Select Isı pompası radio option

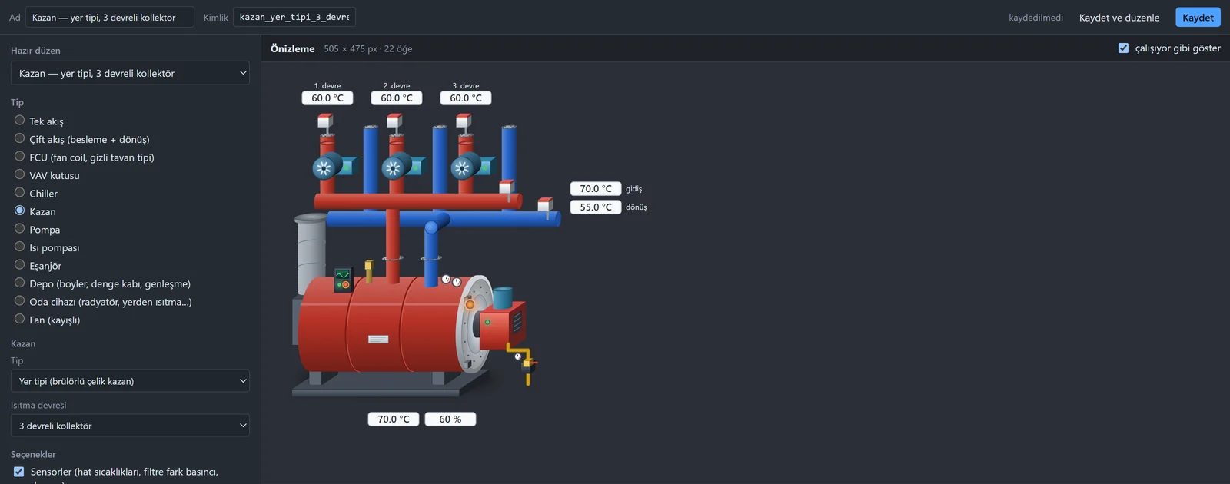[20, 247]
